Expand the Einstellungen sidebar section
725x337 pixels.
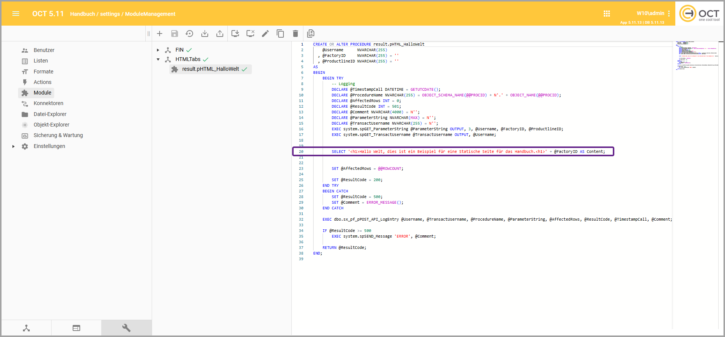(14, 146)
